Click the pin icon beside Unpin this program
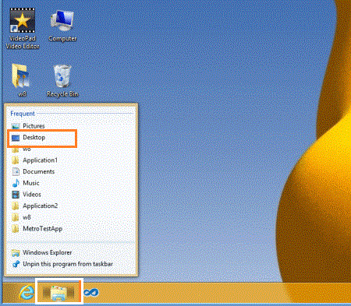This screenshot has height=306, width=351. [x=16, y=264]
